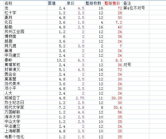The width and height of the screenshot is (166, 139).
Task: Click the 莫高窟 name cell
Action: (x=25, y=79)
